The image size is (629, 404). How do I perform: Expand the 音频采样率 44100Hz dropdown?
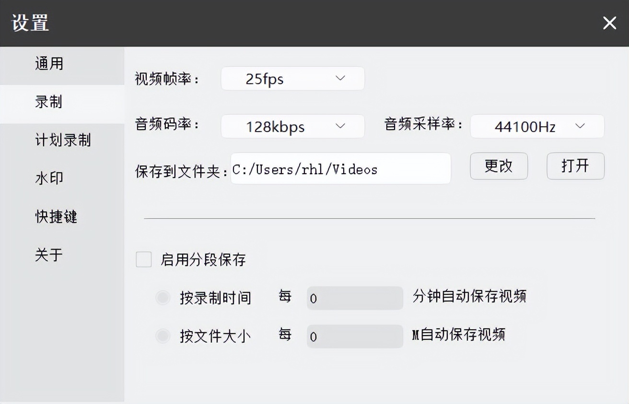537,126
